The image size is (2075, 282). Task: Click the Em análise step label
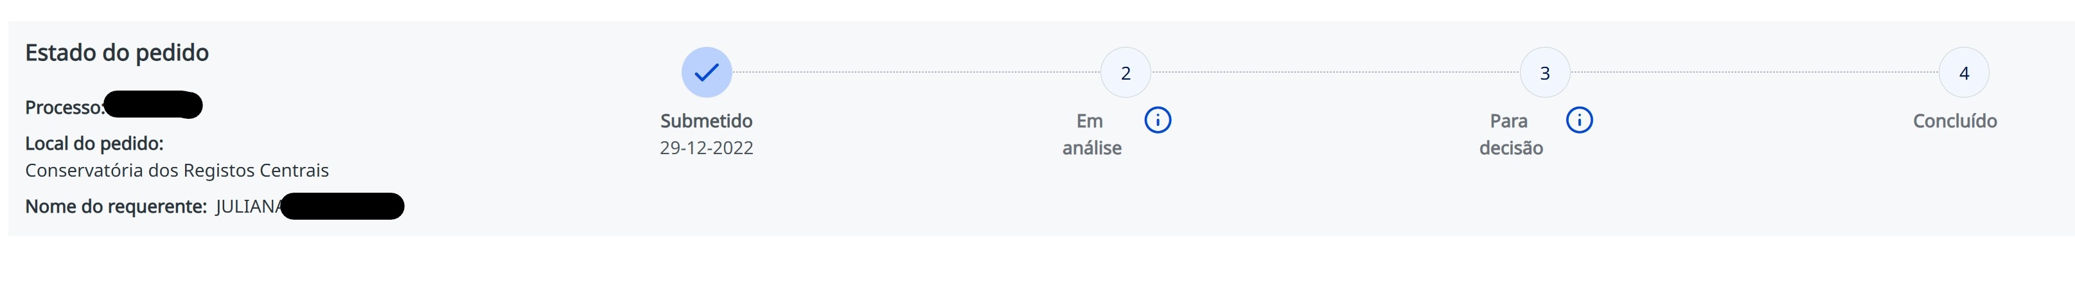pos(1091,134)
